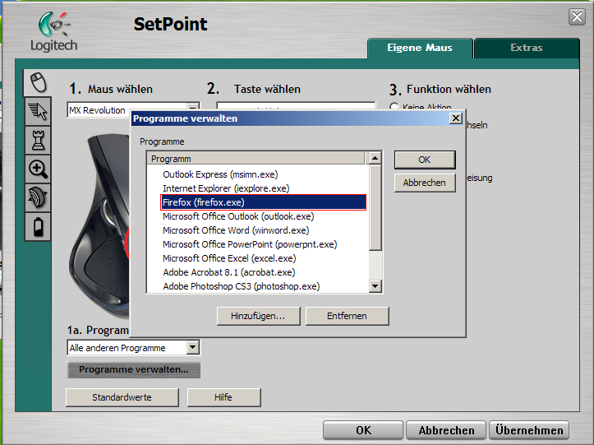
Task: Click the Programme verwalten... button
Action: pos(134,369)
